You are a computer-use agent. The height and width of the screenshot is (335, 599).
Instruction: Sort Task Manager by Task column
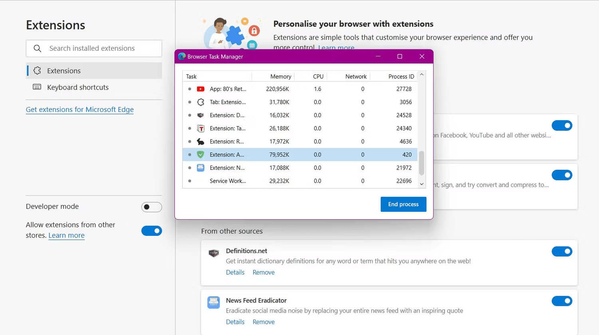[217, 76]
